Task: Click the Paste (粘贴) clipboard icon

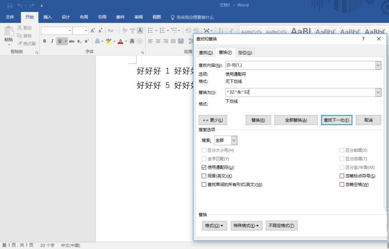Action: tap(9, 31)
